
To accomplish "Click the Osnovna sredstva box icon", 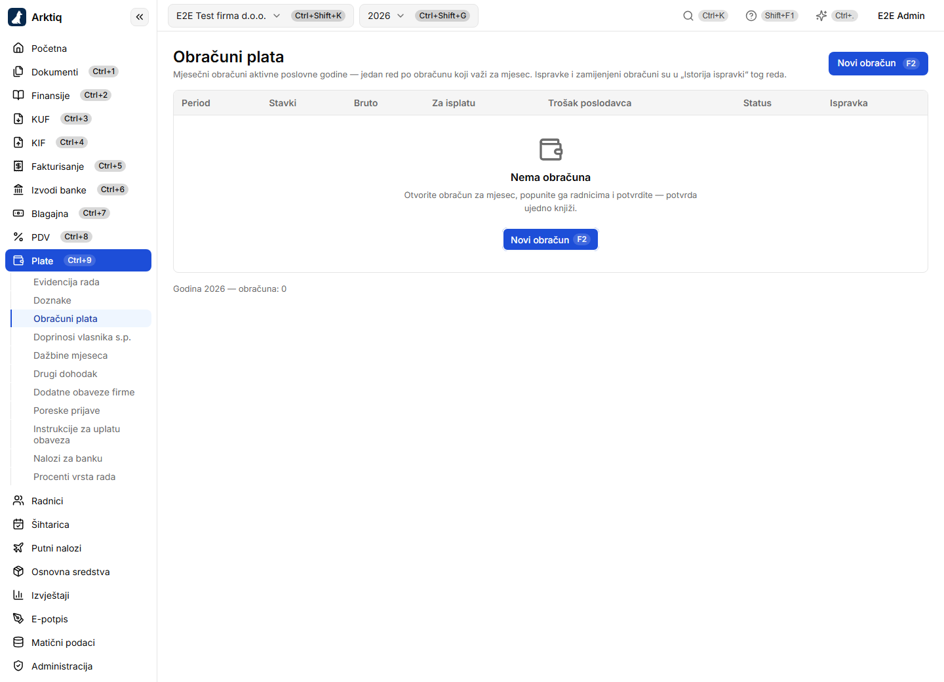I will [18, 571].
